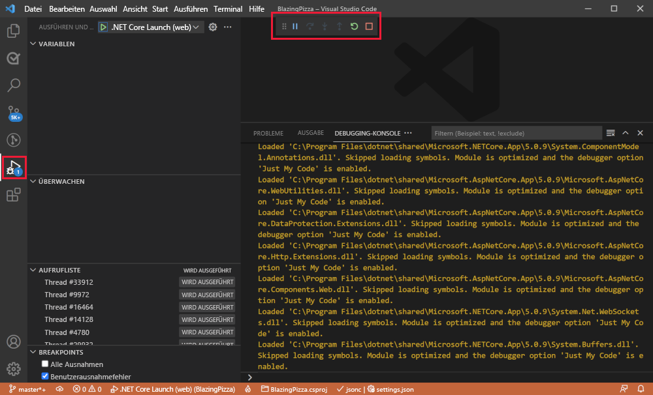
Task: Click the Step Into debug icon
Action: (326, 26)
